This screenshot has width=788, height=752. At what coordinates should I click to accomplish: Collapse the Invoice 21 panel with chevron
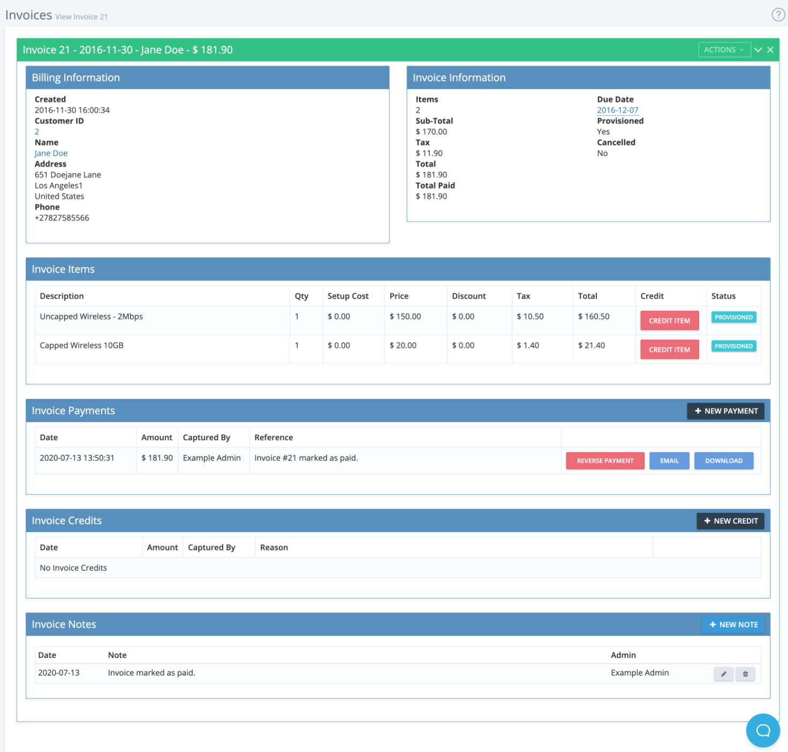pos(758,50)
